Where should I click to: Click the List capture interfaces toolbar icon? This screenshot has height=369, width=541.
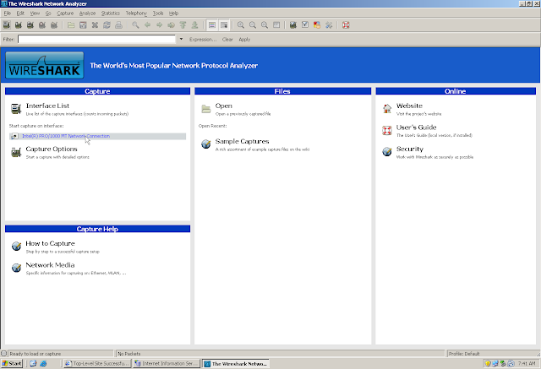coord(7,25)
